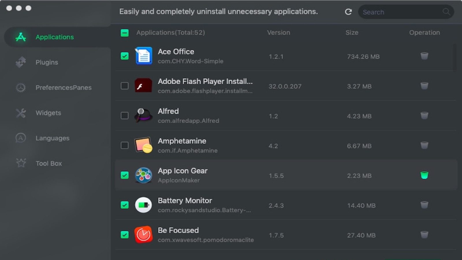Viewport: 462px width, 260px height.
Task: Click the Operation column header
Action: 424,33
